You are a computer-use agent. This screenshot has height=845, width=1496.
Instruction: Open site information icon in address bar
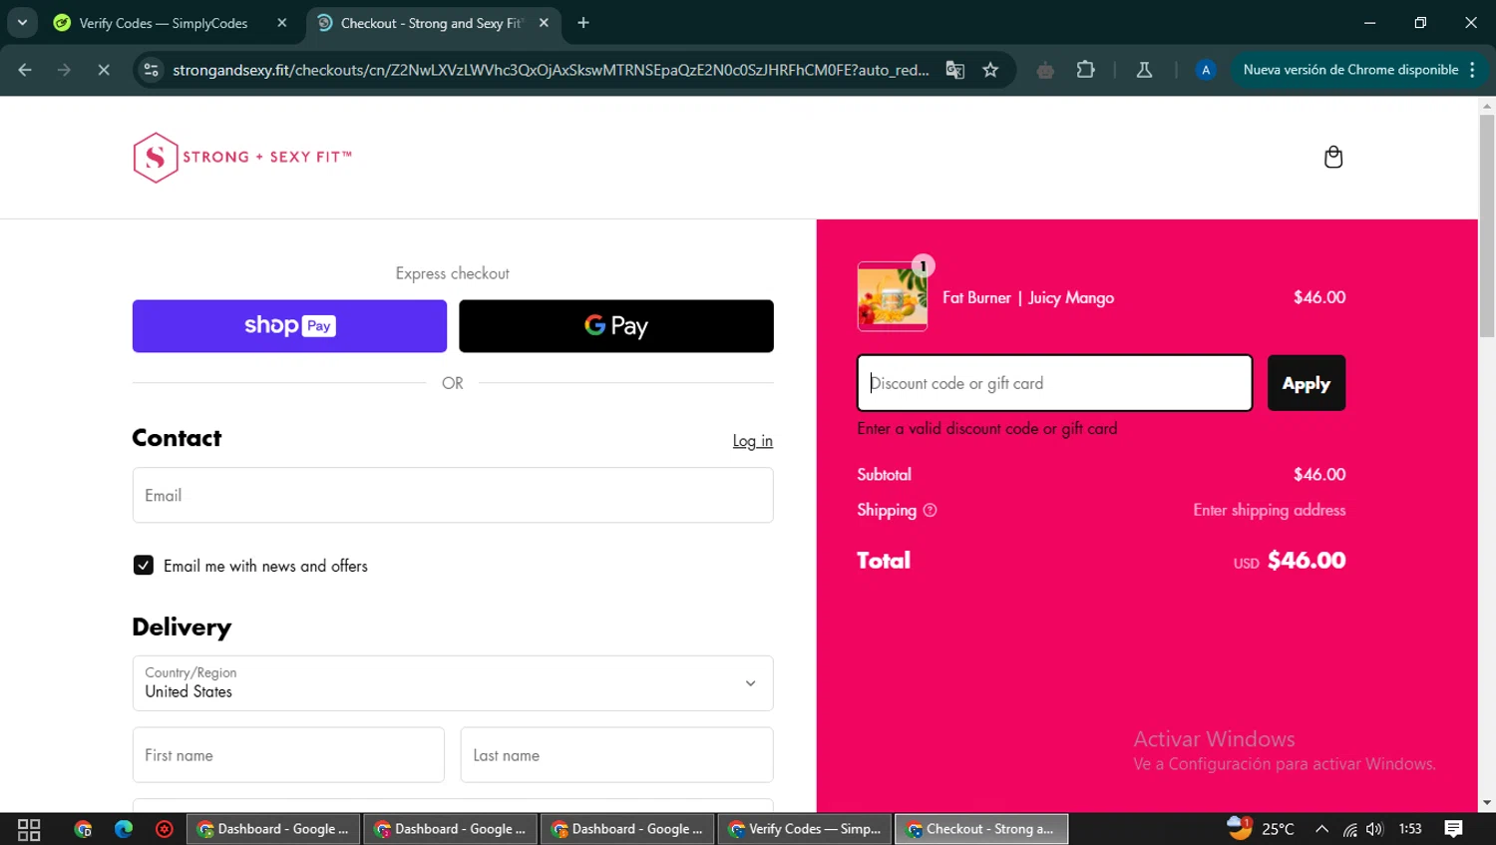click(151, 70)
